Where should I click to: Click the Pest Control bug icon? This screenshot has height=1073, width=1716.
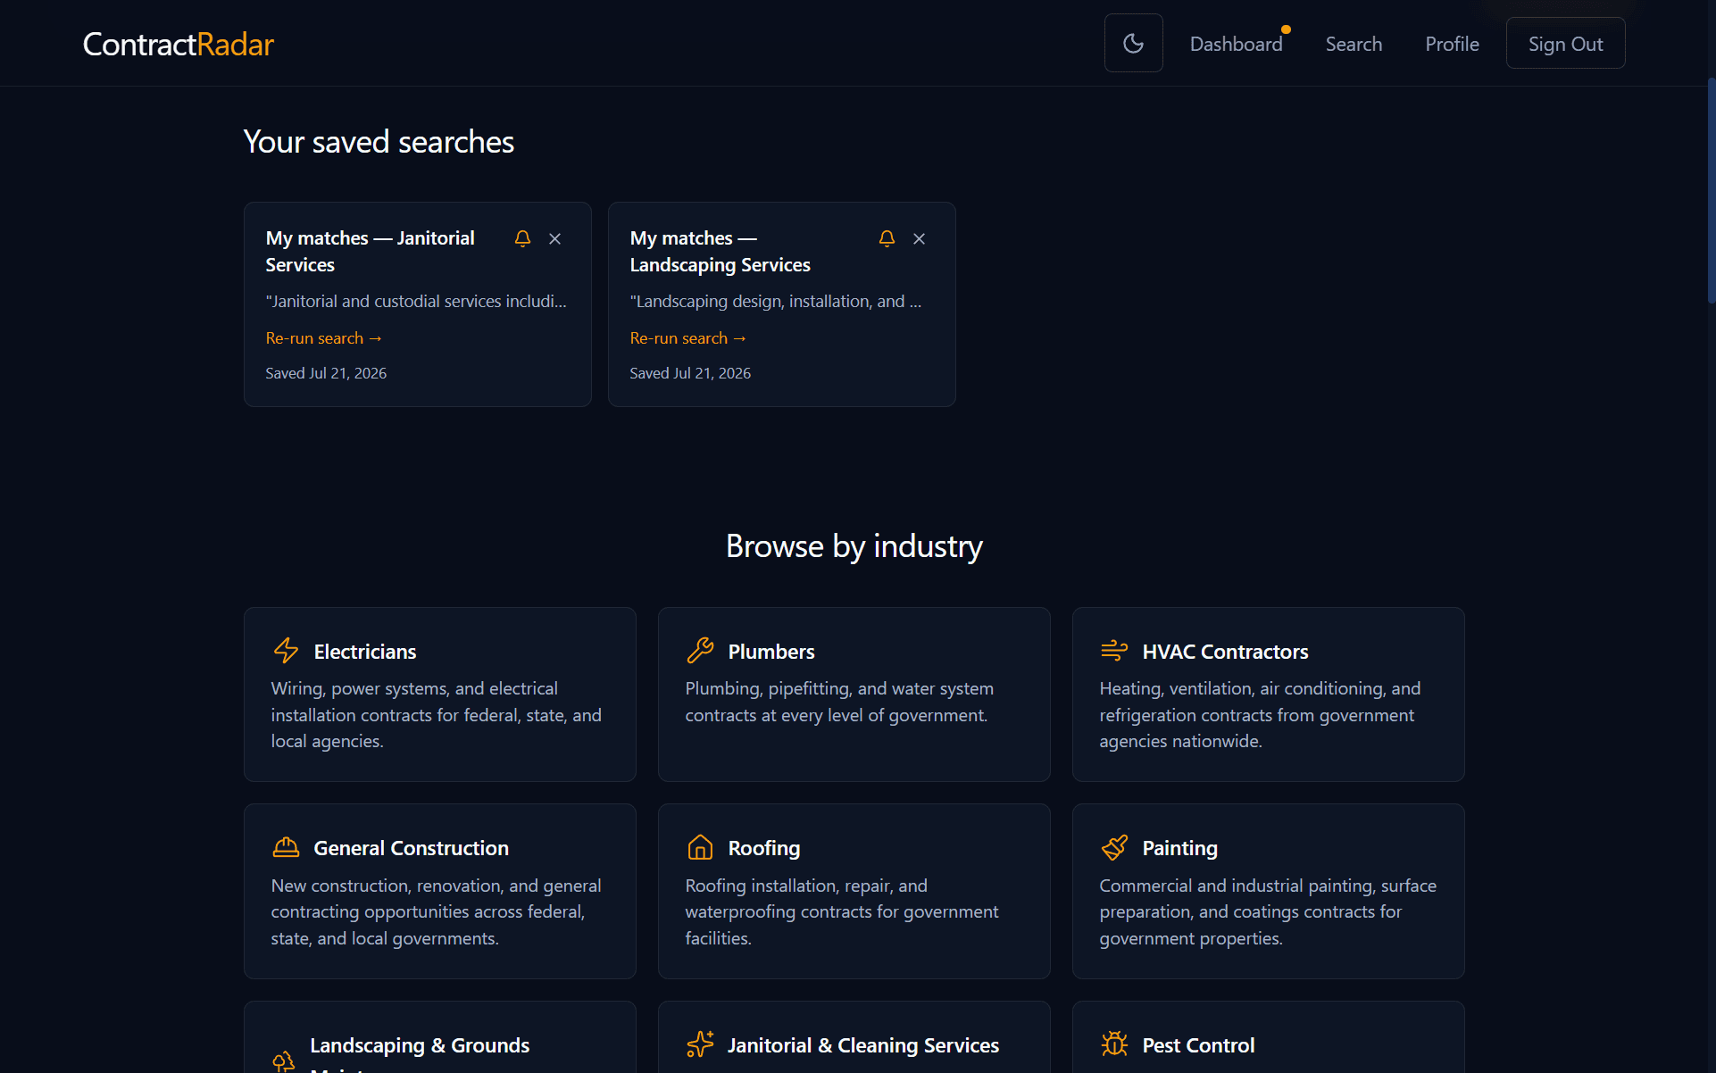click(x=1114, y=1044)
